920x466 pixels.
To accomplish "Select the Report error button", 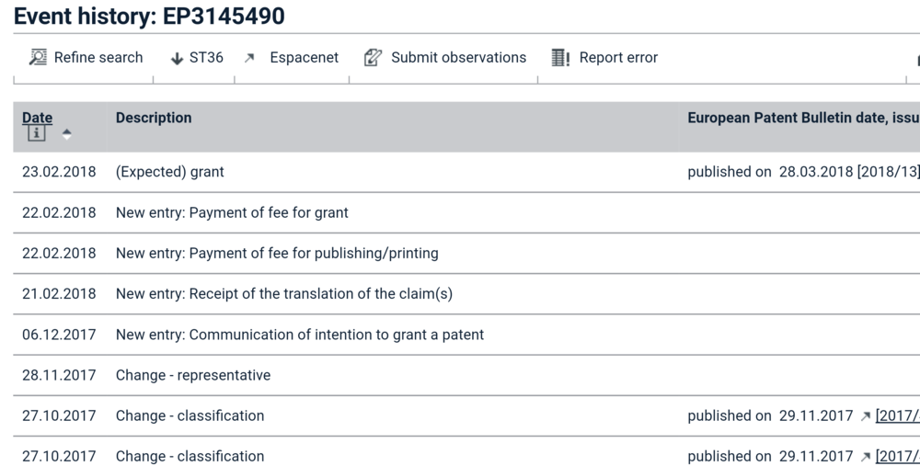I will (618, 58).
